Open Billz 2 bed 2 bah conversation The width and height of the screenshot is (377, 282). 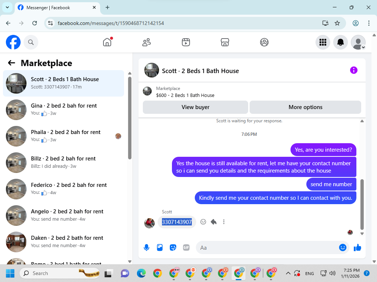point(63,162)
